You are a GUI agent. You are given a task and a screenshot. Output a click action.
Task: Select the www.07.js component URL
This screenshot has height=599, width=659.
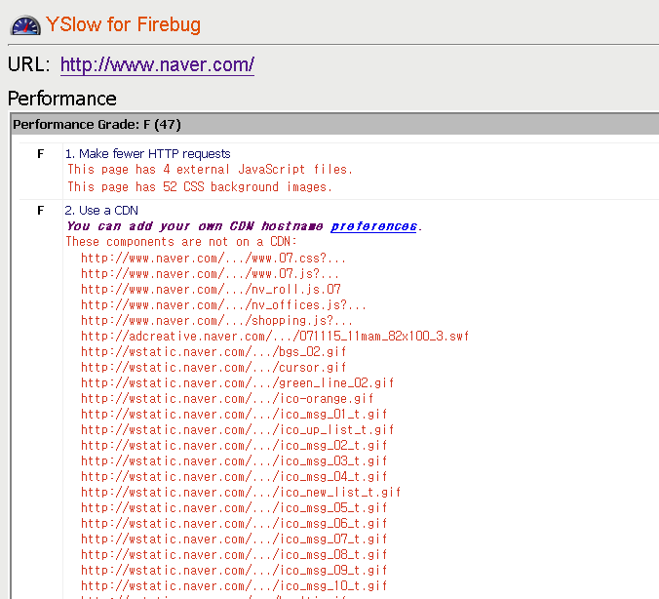(211, 274)
